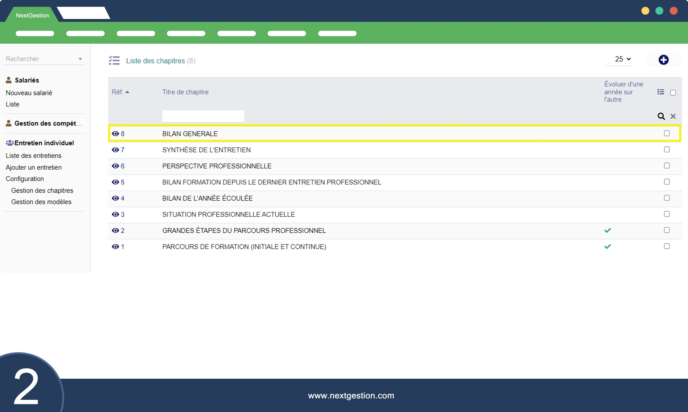The image size is (688, 412).
Task: Go to Liste des entretiens
Action: (x=33, y=156)
